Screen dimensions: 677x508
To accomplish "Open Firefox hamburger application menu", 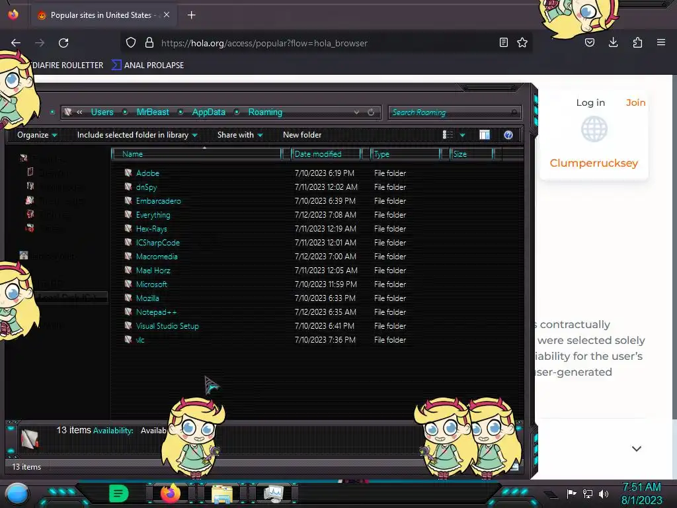I will 661,42.
